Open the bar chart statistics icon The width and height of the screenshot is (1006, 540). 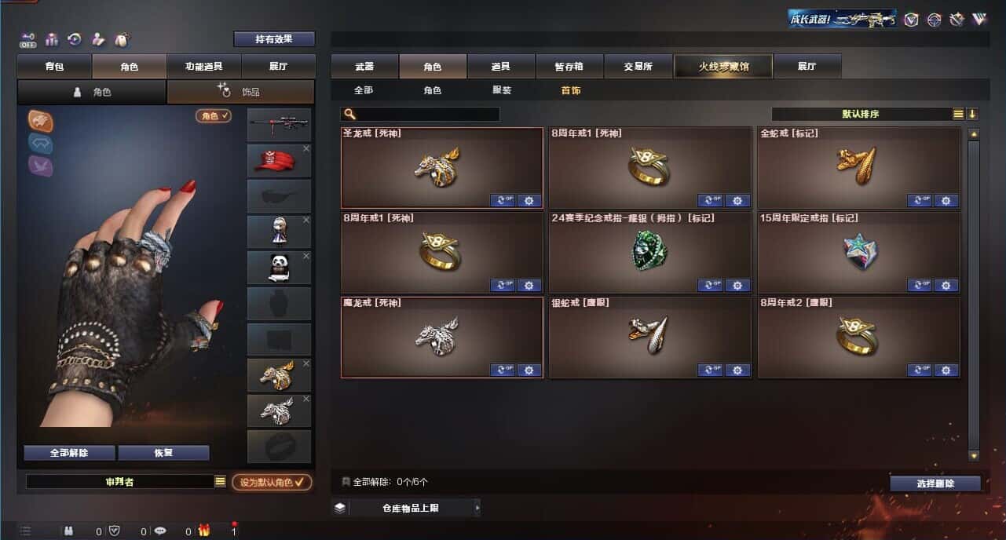click(x=52, y=39)
